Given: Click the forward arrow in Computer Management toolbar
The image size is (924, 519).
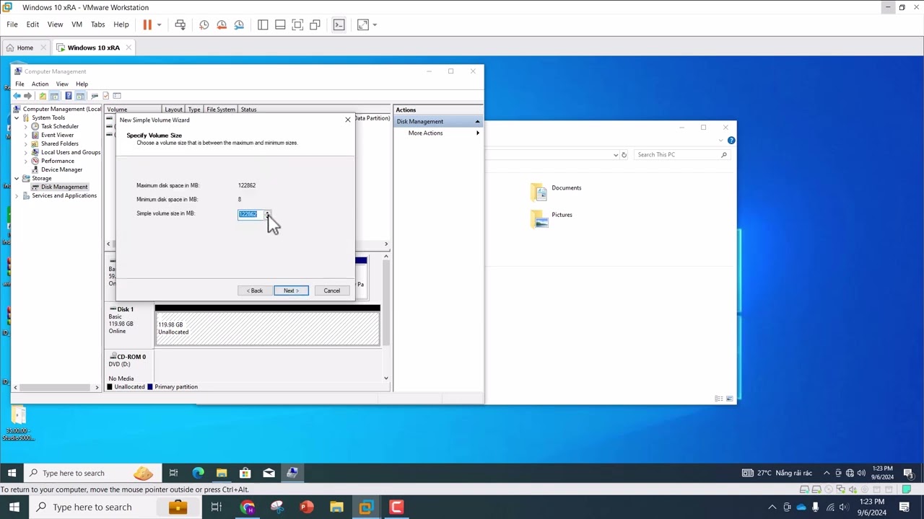Looking at the screenshot, I should point(28,96).
